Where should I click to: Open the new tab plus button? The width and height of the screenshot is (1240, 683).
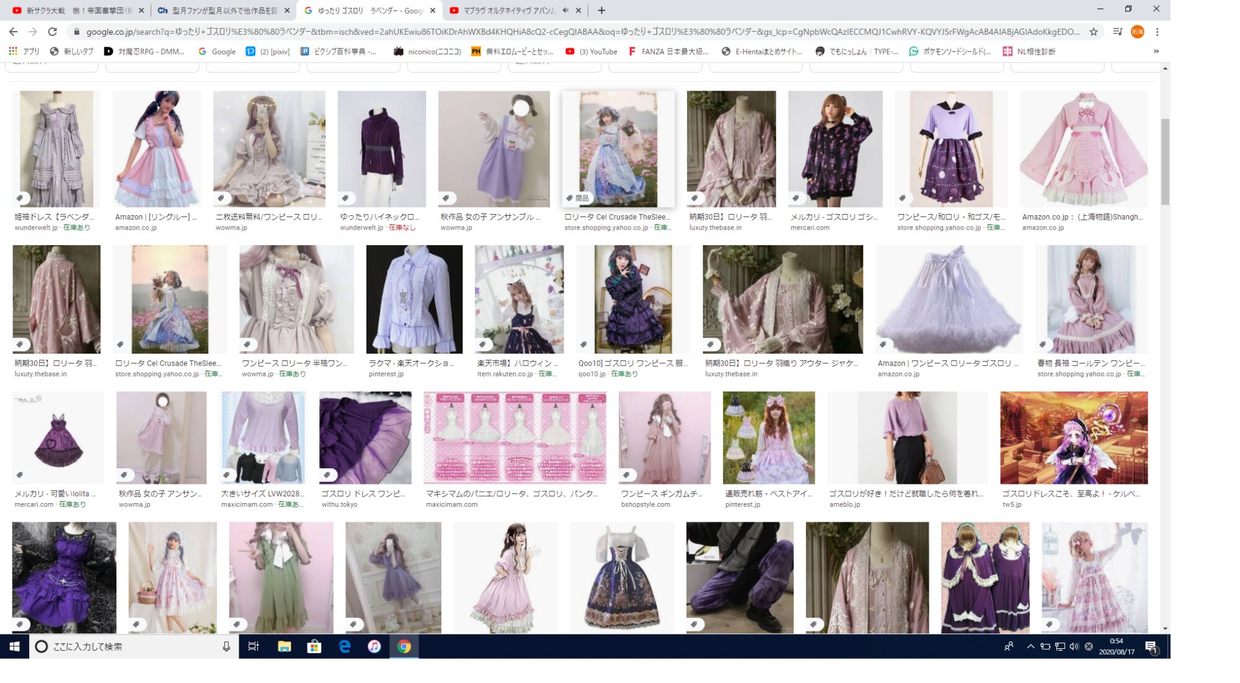601,11
